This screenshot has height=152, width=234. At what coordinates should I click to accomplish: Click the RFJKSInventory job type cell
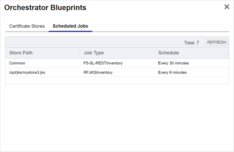(98, 72)
